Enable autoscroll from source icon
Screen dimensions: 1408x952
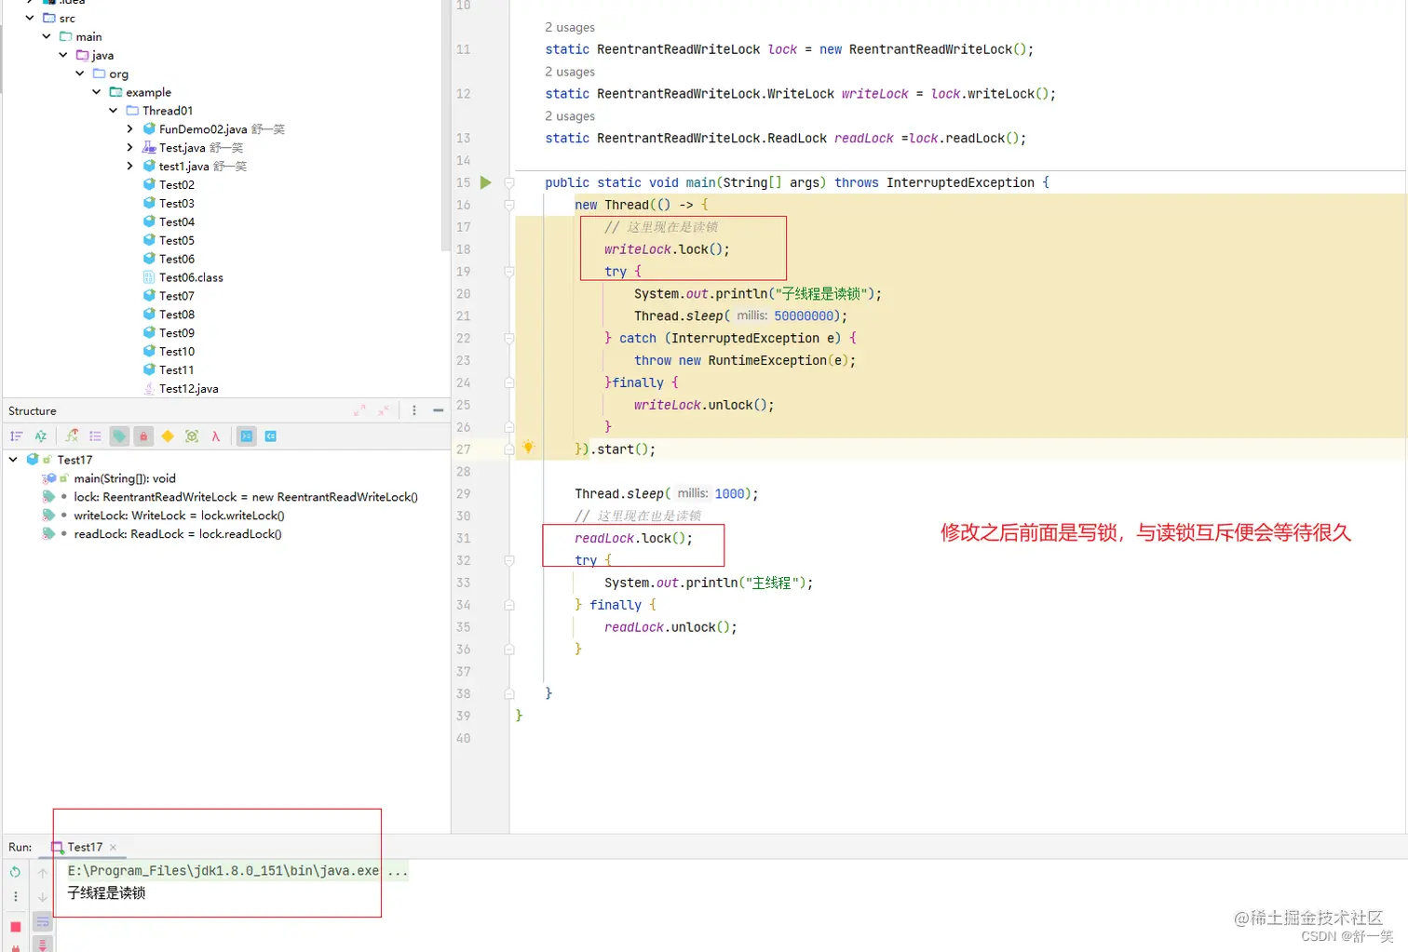tap(271, 436)
